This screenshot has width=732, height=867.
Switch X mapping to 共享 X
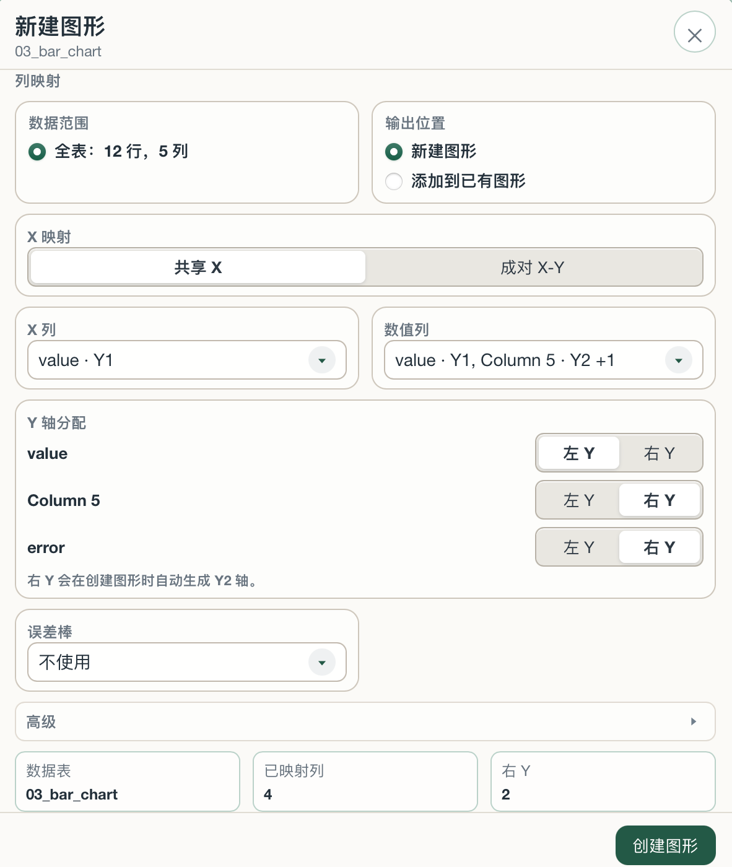(x=198, y=268)
